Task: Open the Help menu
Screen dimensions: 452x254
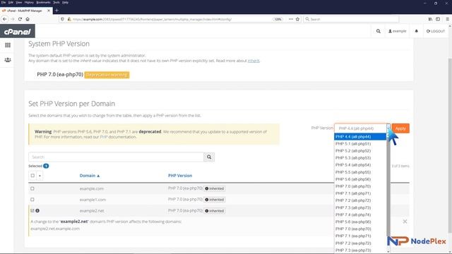Action: tap(66, 2)
